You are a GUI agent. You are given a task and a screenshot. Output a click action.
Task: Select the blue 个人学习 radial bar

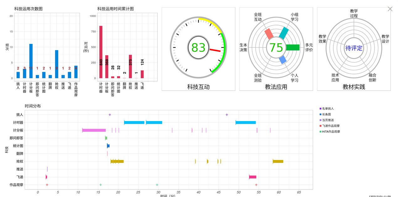pos(282,59)
